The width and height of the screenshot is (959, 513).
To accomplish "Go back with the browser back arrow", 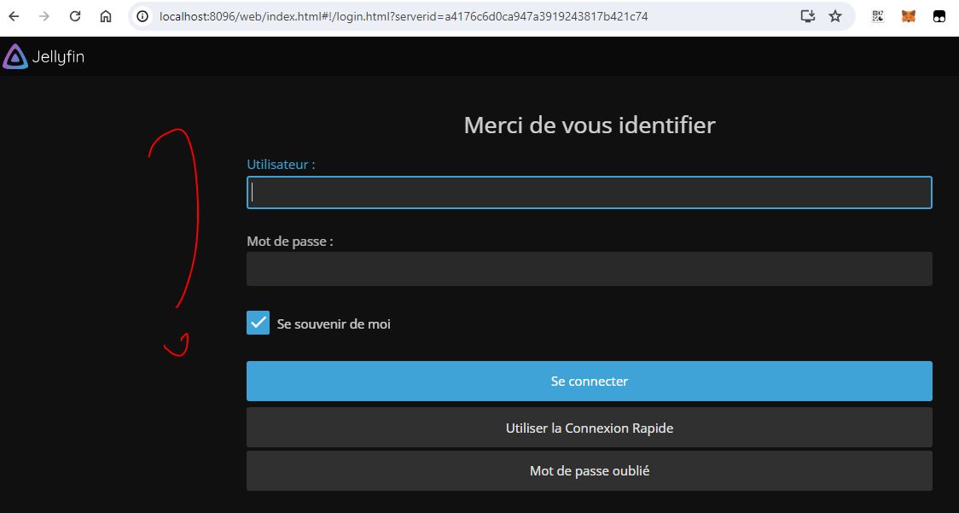I will (14, 16).
